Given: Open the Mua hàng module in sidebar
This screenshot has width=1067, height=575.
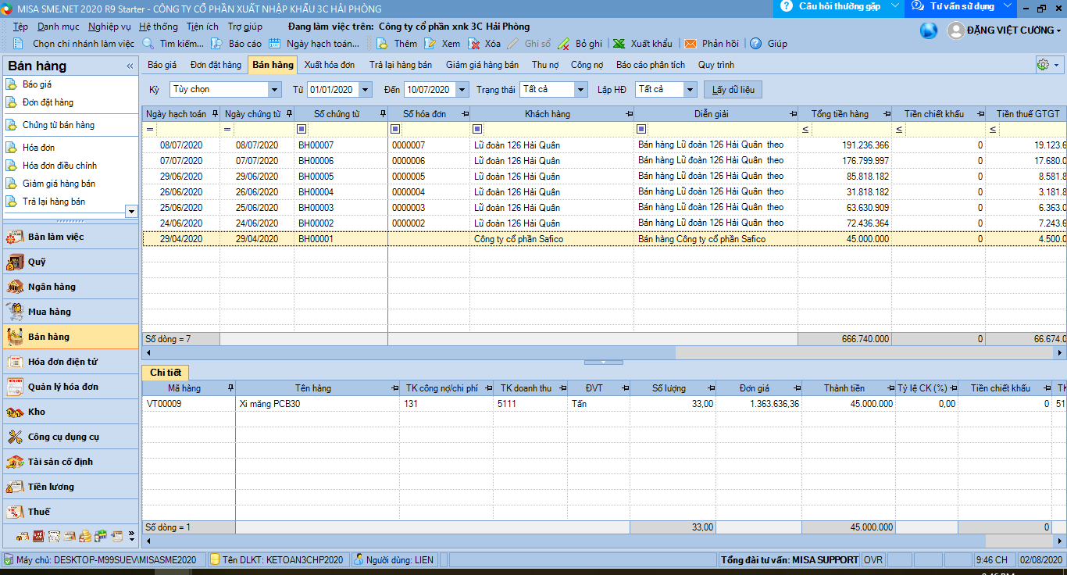Looking at the screenshot, I should 70,312.
